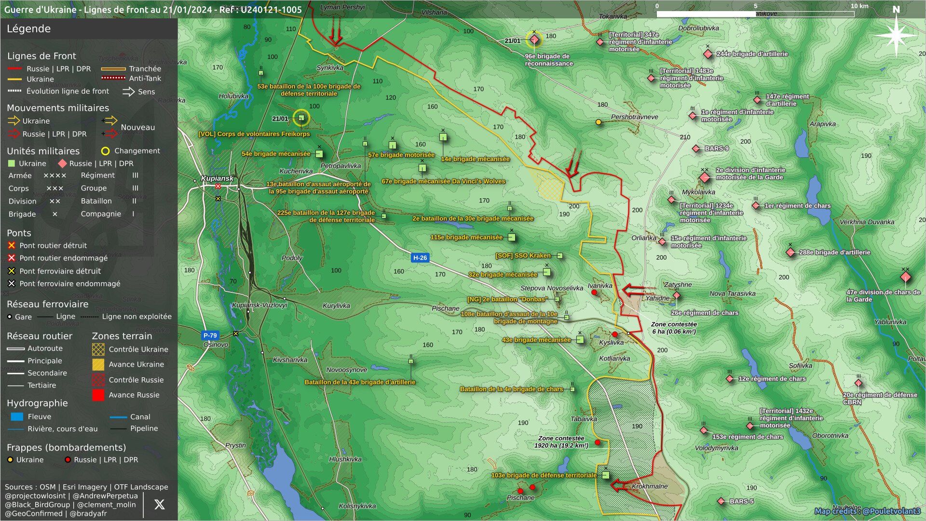This screenshot has height=521, width=926.
Task: Select the 14e brigade mécanisée unit square
Action: tap(443, 137)
